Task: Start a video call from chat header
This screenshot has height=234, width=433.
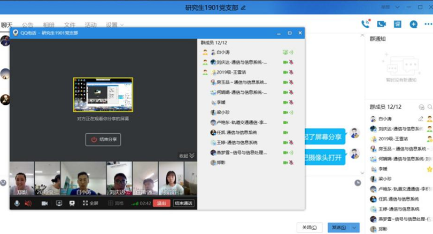Action: coord(381,24)
